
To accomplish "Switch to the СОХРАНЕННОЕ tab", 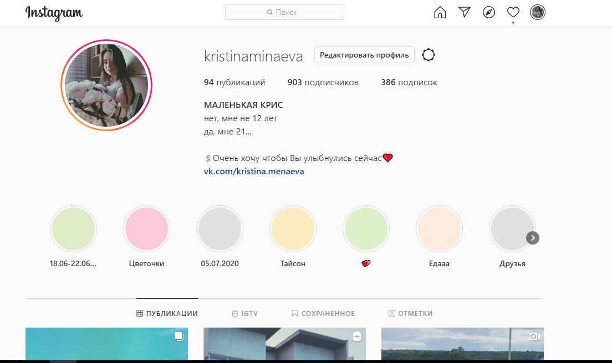I will tap(323, 314).
